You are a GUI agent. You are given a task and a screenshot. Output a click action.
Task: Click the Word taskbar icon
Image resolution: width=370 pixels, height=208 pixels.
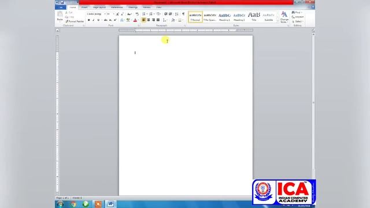click(110, 204)
